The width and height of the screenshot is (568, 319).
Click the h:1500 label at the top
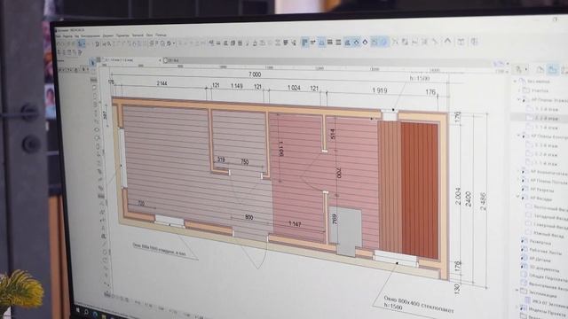[420, 78]
